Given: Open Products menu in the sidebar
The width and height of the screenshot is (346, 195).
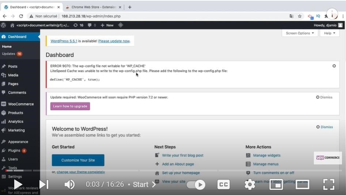Looking at the screenshot, I should tap(20, 113).
